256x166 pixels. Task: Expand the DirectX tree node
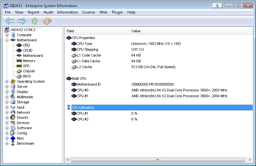click(x=7, y=118)
